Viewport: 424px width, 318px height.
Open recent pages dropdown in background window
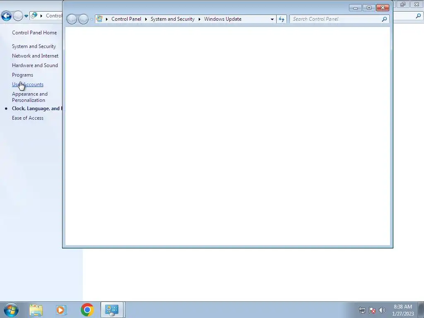pos(26,16)
